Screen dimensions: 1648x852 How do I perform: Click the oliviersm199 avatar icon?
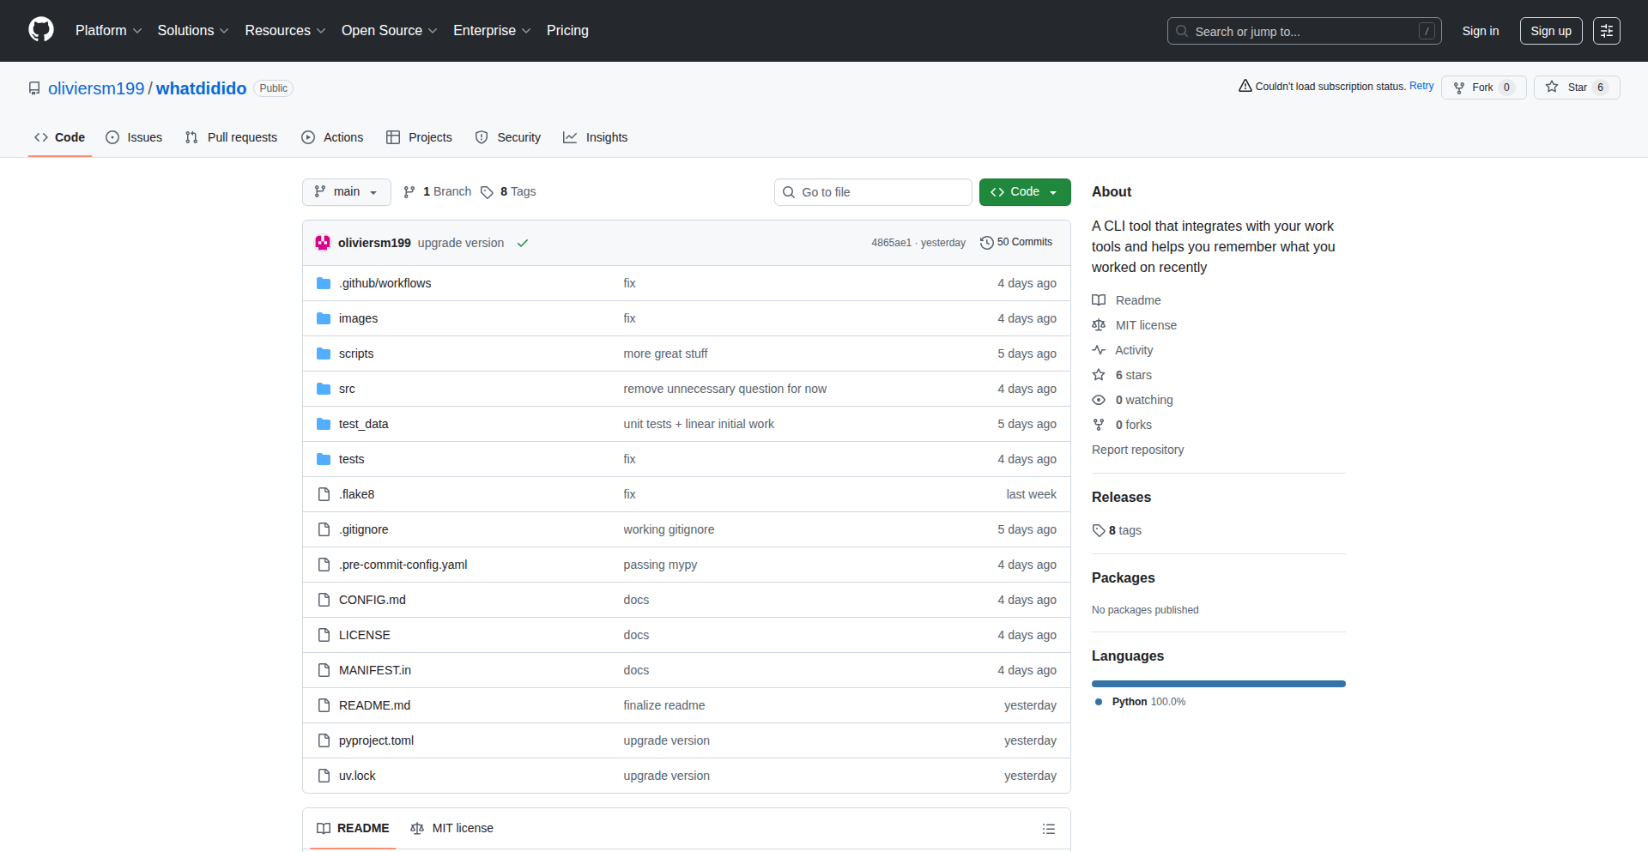coord(323,243)
